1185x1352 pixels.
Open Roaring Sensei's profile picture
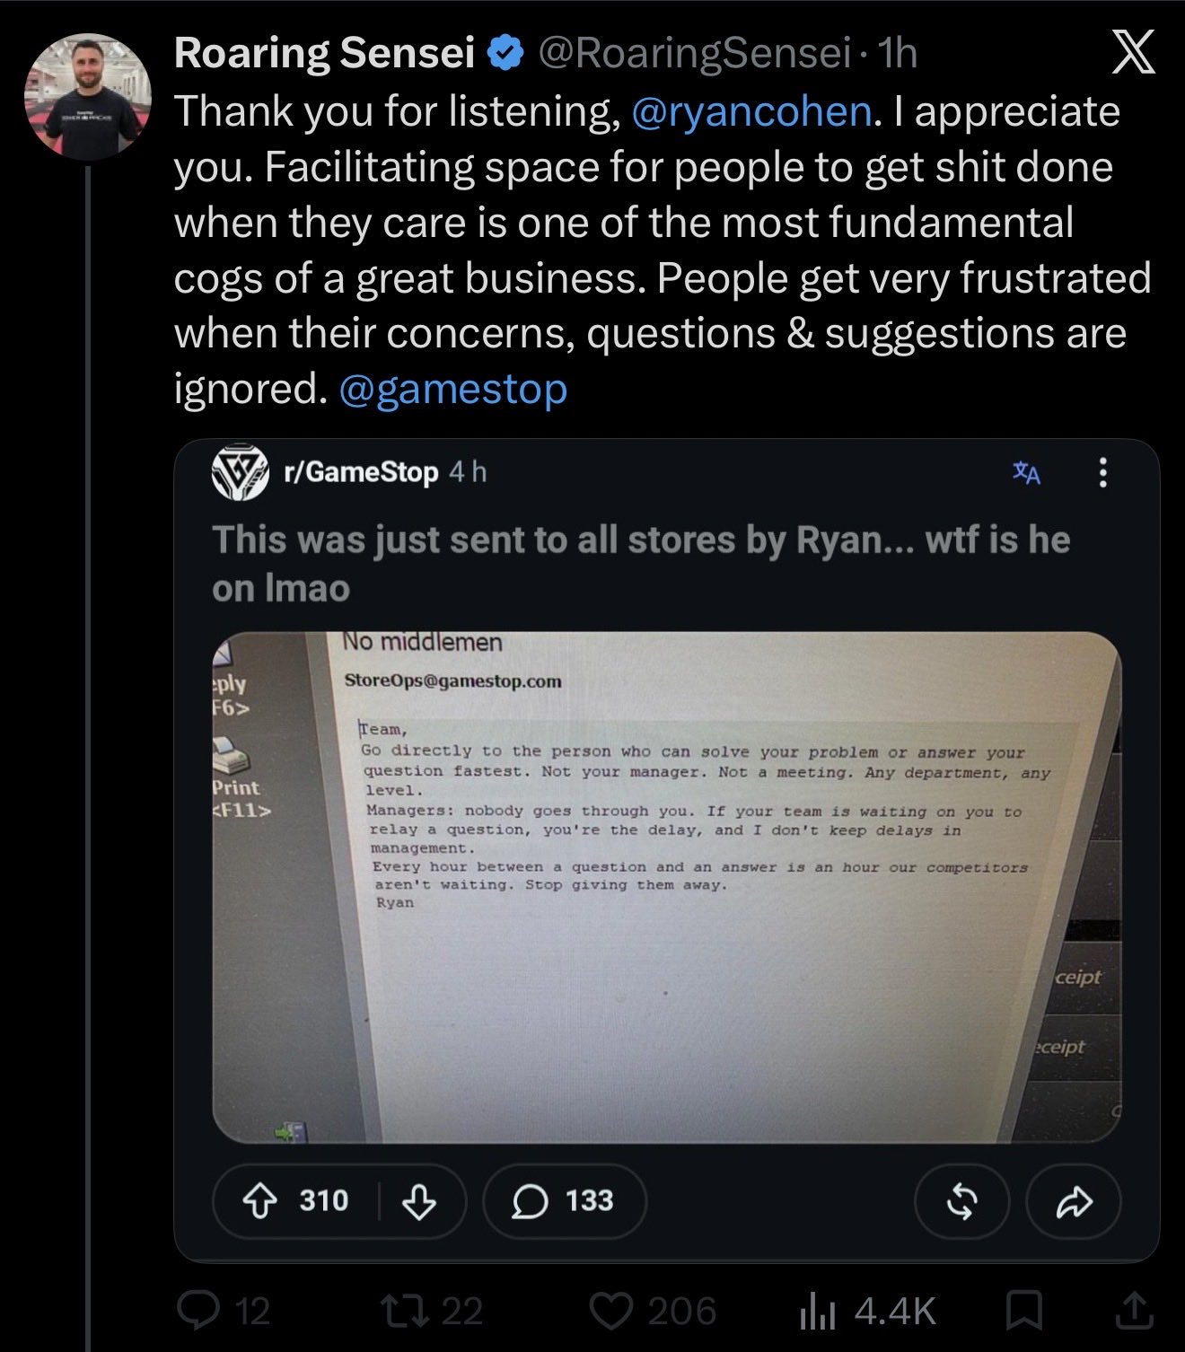87,96
